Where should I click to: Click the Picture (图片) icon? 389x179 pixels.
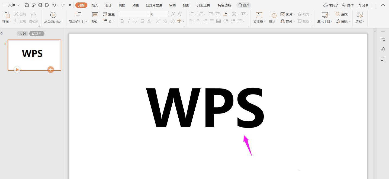click(283, 14)
